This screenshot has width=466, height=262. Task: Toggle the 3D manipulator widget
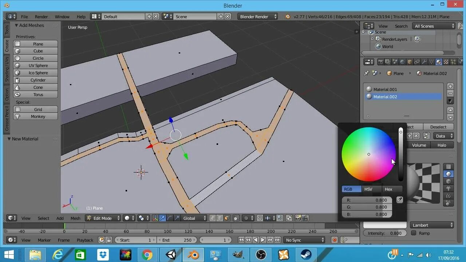(155, 218)
